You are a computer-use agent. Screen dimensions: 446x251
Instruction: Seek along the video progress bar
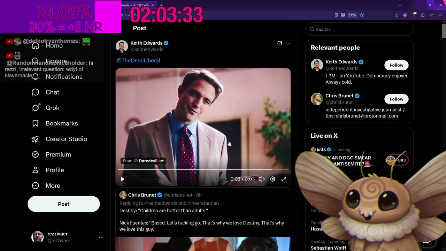tap(203, 170)
